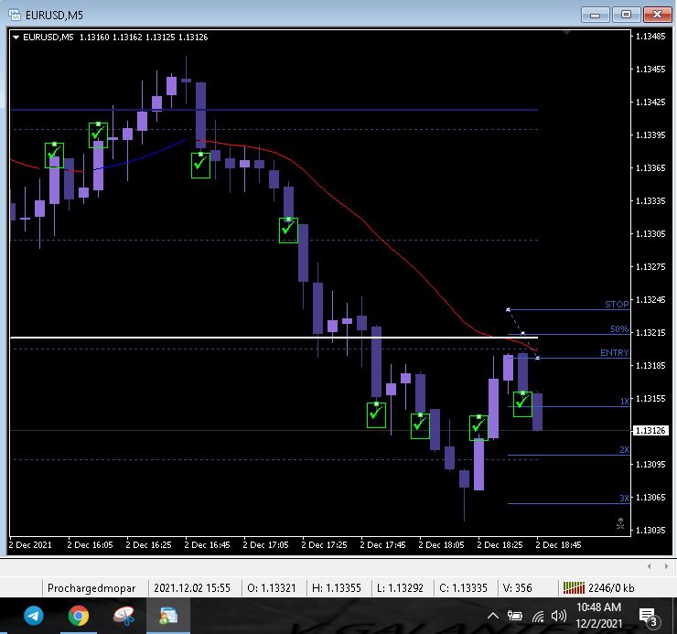Open the Wi-Fi network tray icon
The image size is (677, 634).
point(538,617)
